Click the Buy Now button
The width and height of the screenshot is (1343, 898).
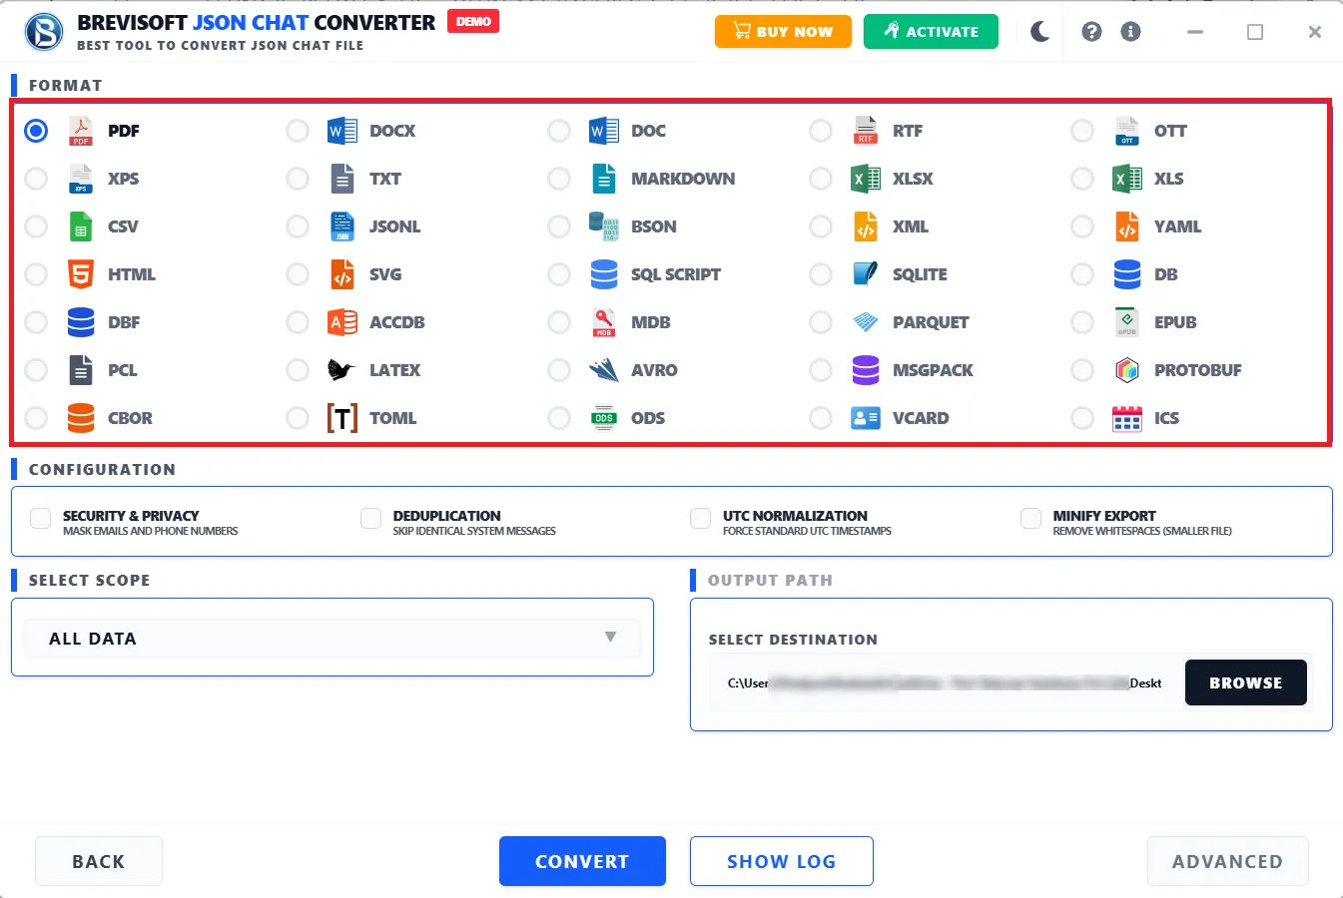[x=783, y=31]
